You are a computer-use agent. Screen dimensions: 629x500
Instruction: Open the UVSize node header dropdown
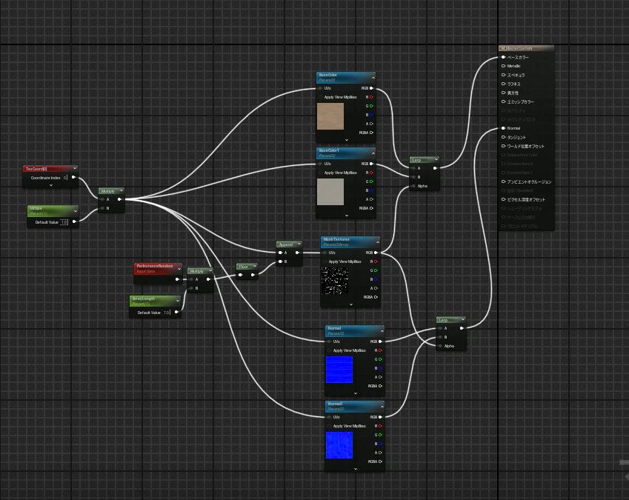tap(76, 210)
